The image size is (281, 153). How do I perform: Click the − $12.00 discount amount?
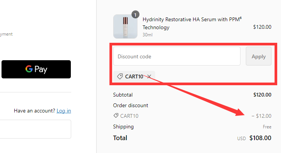pyautogui.click(x=261, y=116)
